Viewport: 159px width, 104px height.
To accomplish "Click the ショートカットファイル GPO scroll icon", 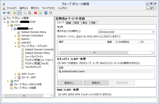I will point(22,56).
